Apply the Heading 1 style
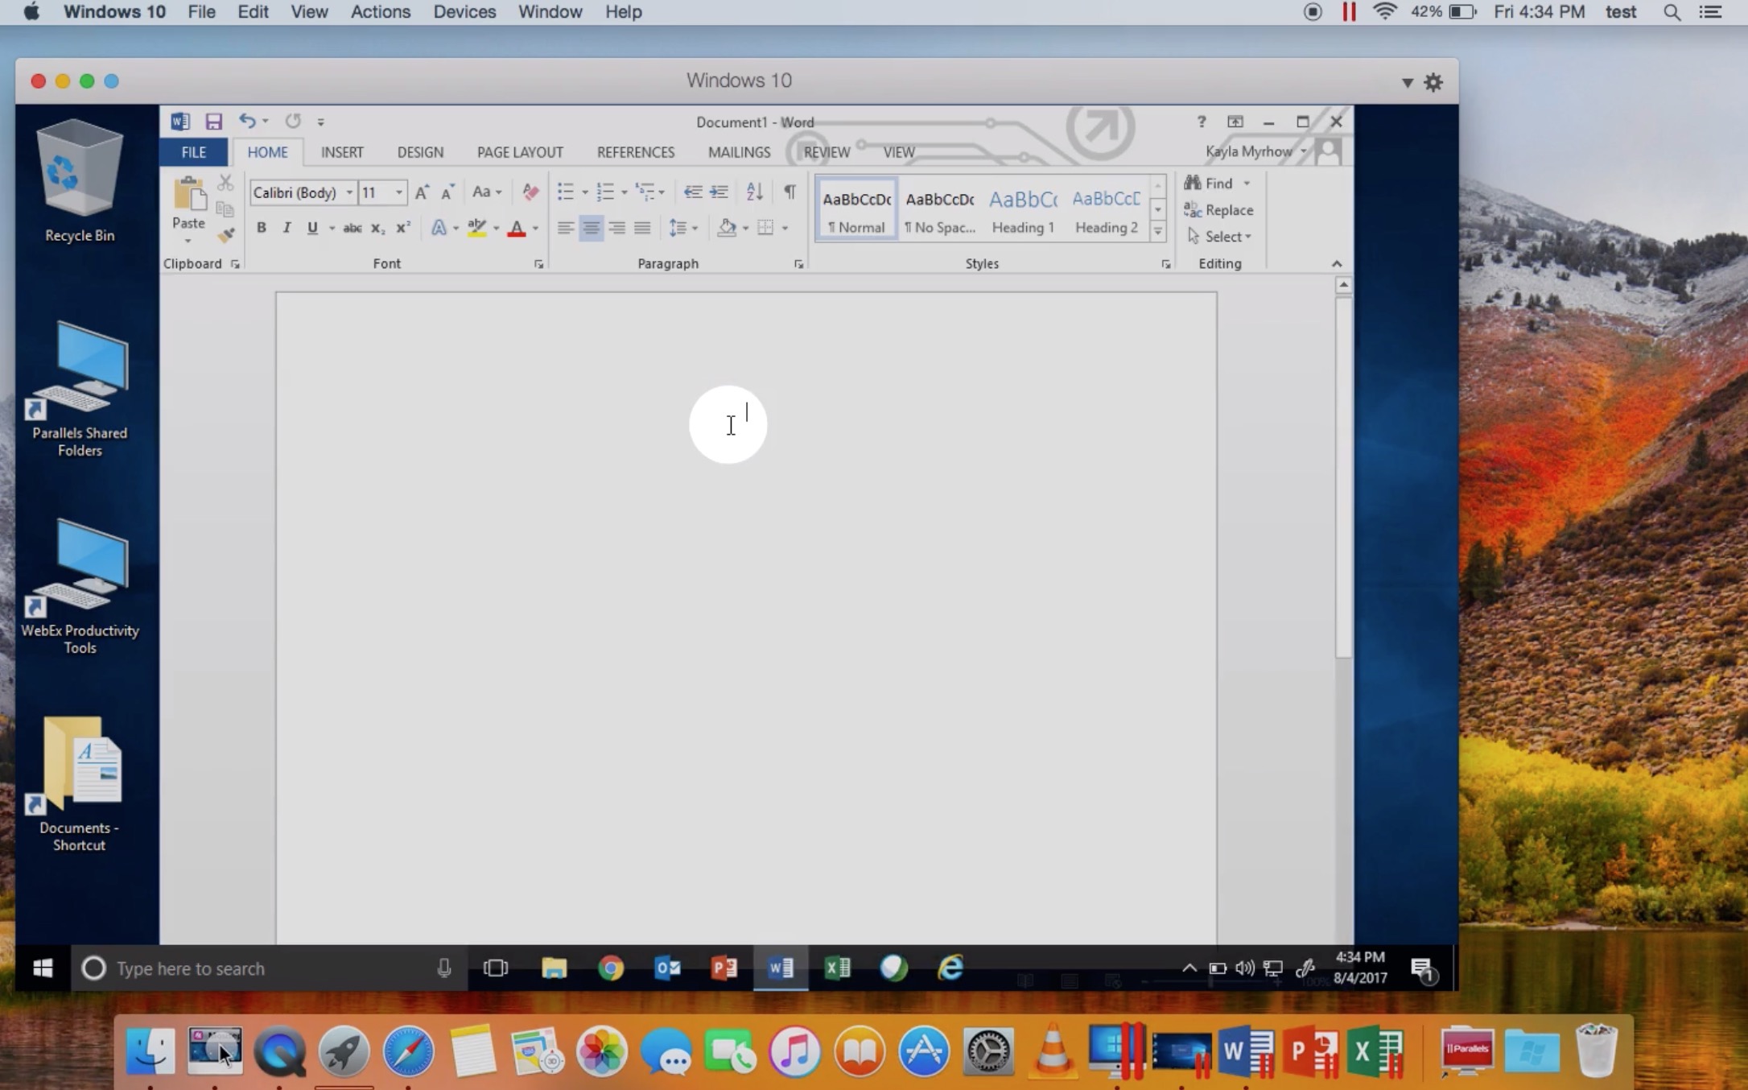The height and width of the screenshot is (1090, 1748). [x=1023, y=210]
